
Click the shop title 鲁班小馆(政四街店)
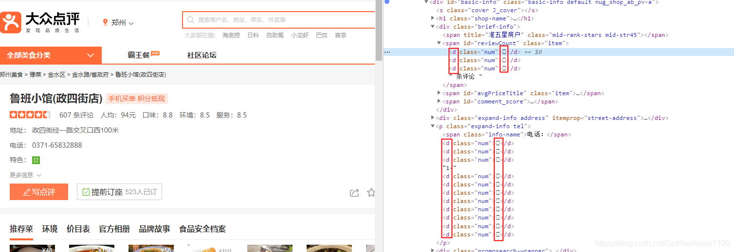(55, 98)
